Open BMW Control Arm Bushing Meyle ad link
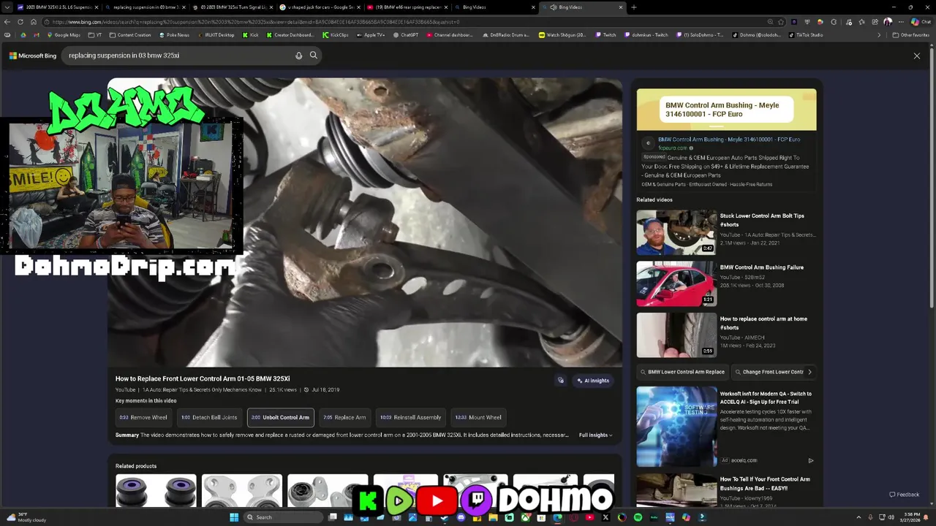Image resolution: width=936 pixels, height=526 pixels. [728, 140]
